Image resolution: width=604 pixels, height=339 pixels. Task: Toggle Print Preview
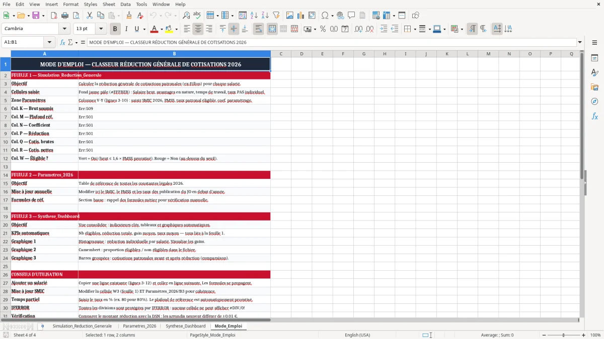tap(76, 16)
